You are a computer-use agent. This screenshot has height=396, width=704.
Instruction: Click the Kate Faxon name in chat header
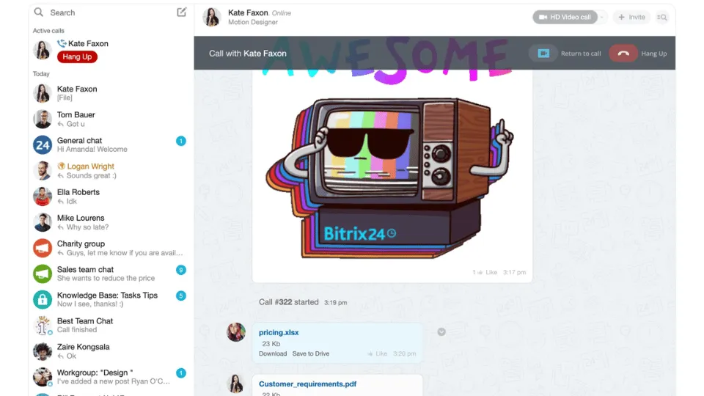(x=248, y=12)
